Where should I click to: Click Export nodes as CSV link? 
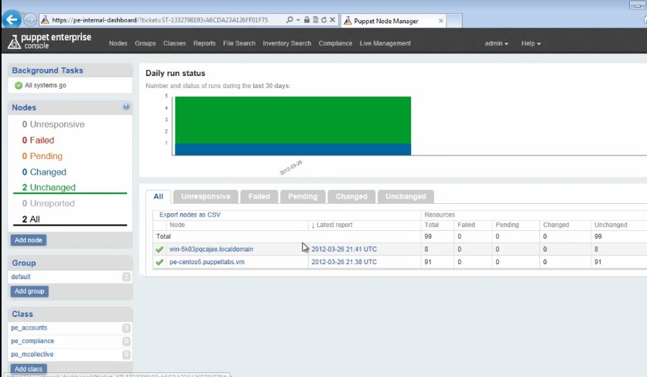pos(190,215)
